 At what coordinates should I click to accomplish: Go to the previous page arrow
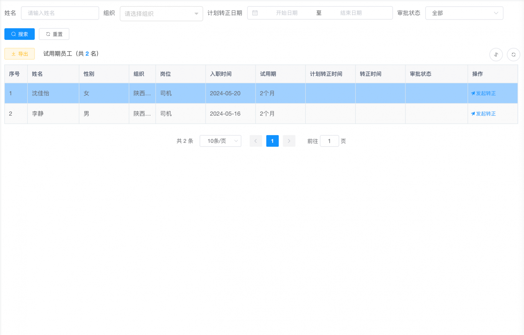point(256,141)
